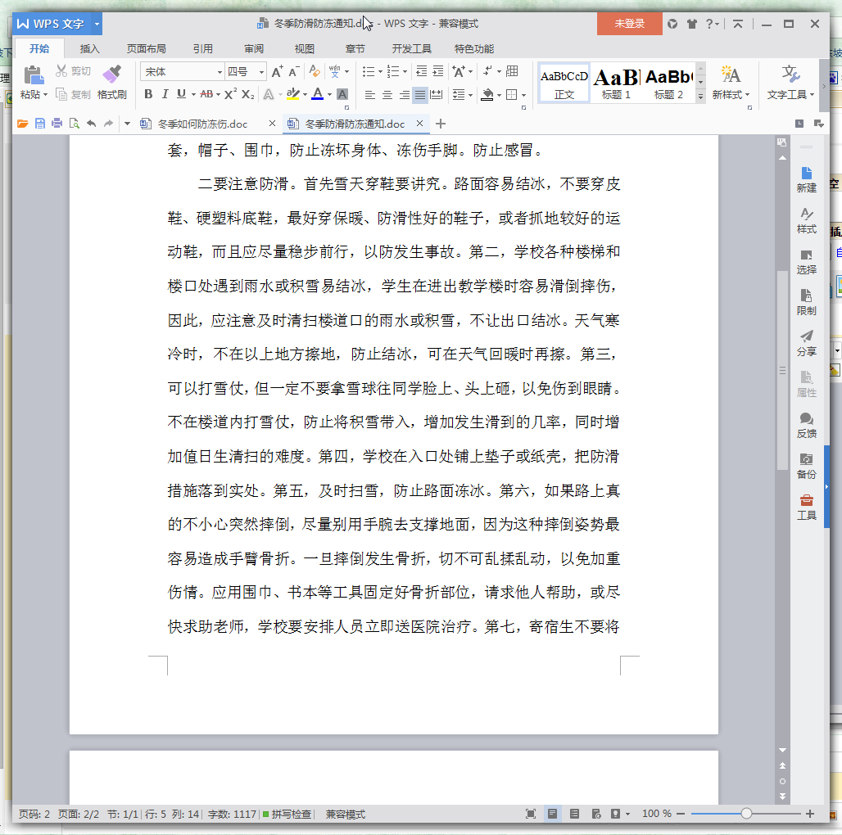This screenshot has width=842, height=835.
Task: Toggle character shading A button
Action: (342, 94)
